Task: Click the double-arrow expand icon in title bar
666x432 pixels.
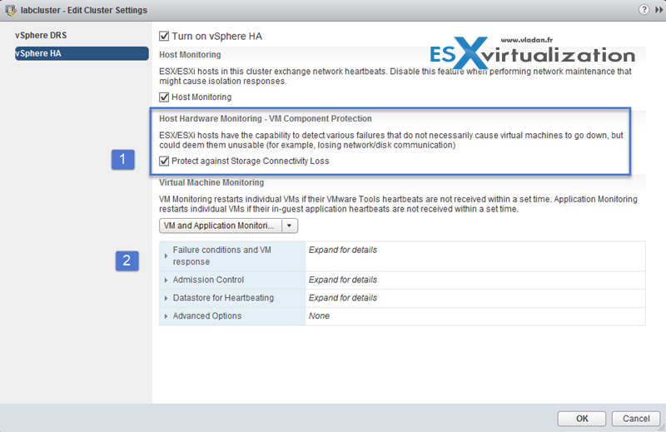Action: 659,9
